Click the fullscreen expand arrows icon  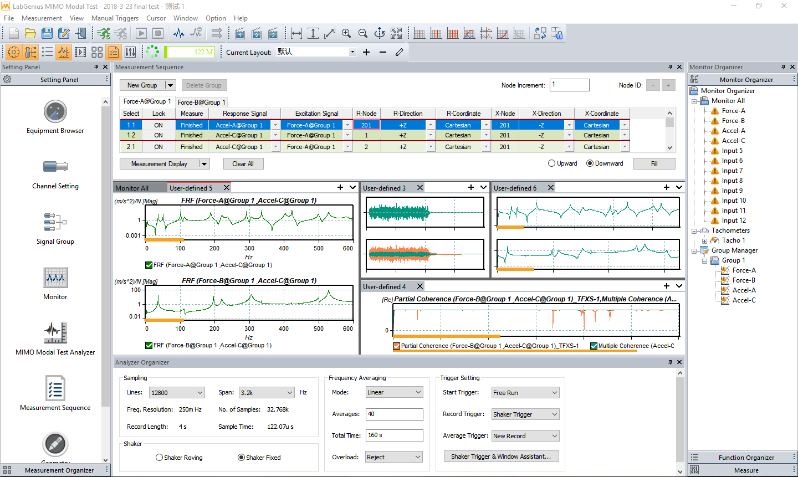396,33
